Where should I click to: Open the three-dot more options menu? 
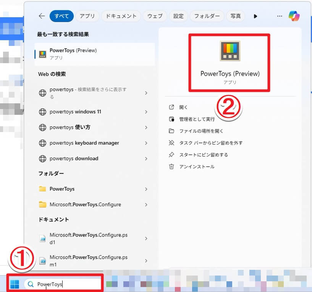coord(280,16)
